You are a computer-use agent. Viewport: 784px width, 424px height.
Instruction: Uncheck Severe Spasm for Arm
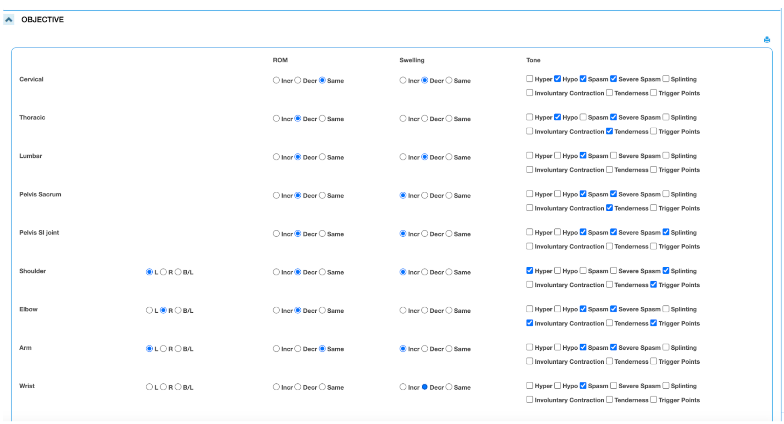pyautogui.click(x=613, y=347)
